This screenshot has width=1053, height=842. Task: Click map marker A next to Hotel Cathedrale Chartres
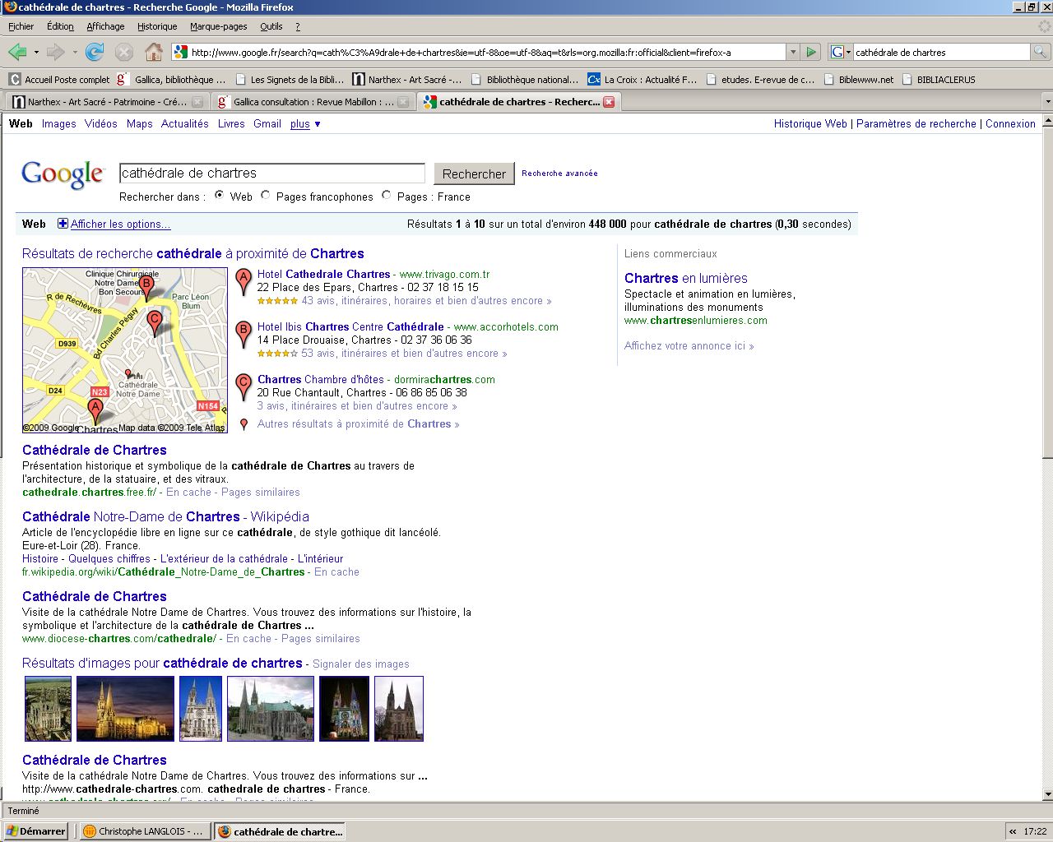pyautogui.click(x=243, y=281)
